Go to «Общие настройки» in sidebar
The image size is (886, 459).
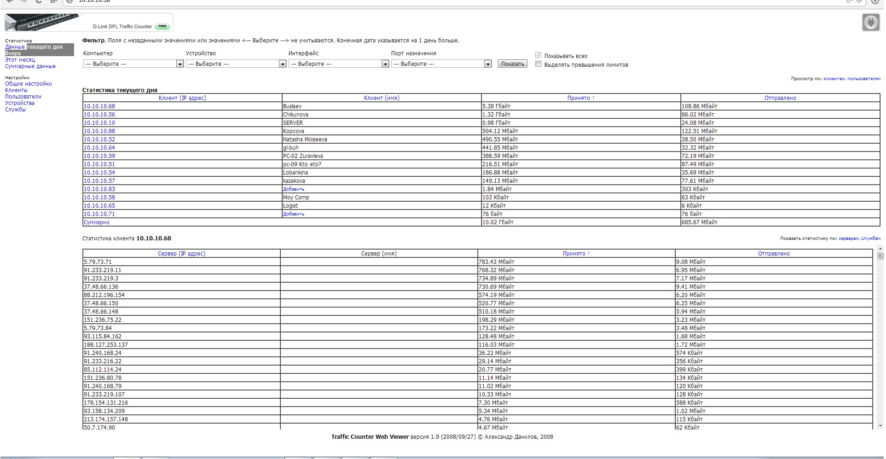point(29,84)
